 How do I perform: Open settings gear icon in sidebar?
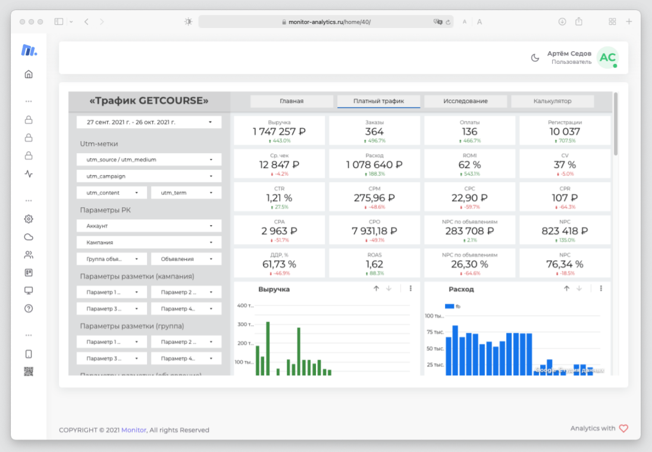(29, 219)
